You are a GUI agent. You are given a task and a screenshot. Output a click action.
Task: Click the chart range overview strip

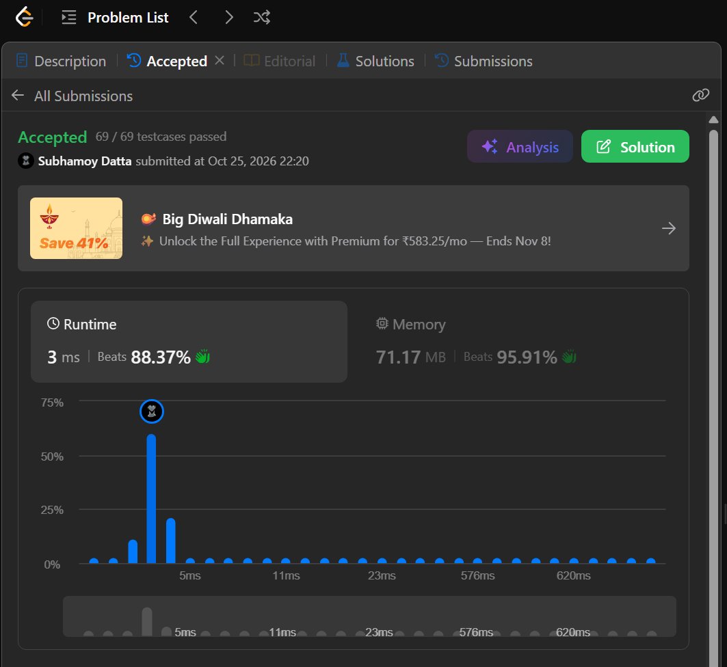(369, 616)
